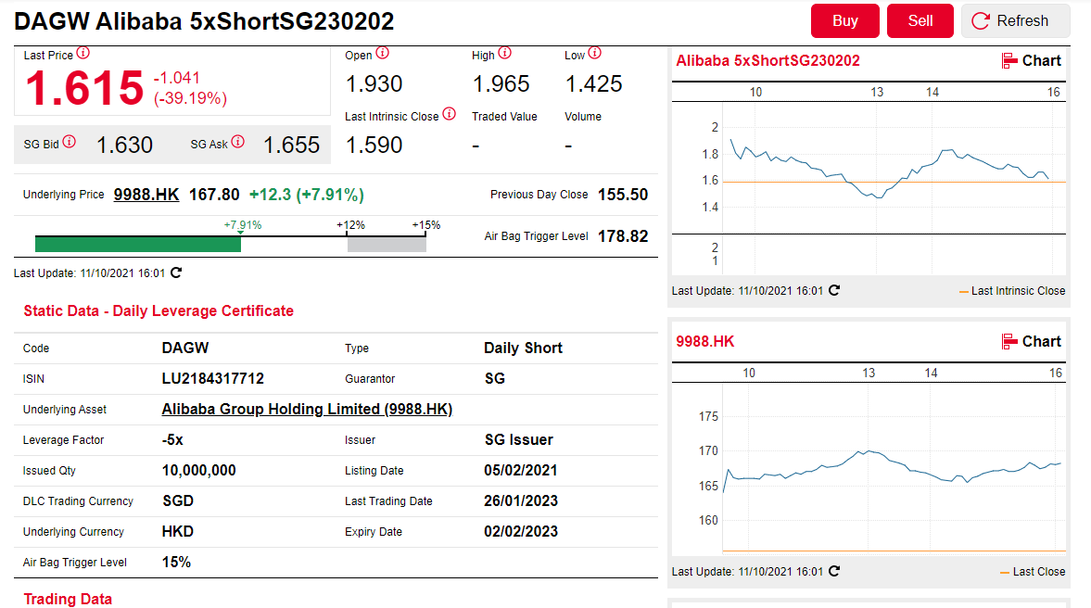
Task: Click the price change -1.041 (-39.19%)
Action: tap(190, 88)
